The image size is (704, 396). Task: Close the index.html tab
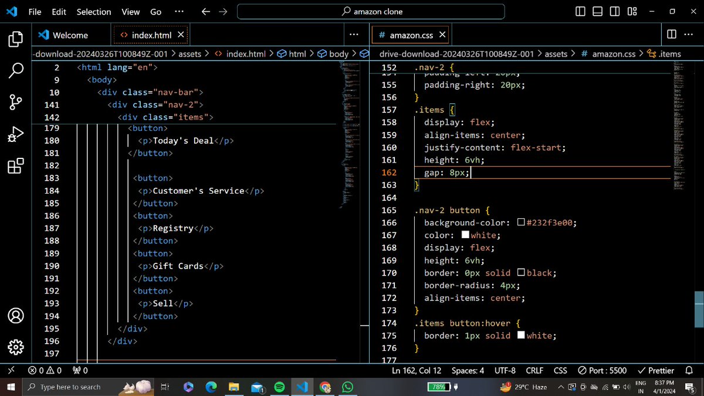tap(181, 35)
